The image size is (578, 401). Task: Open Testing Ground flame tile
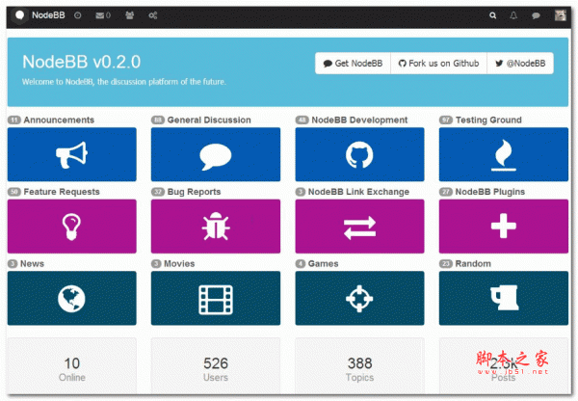(x=504, y=154)
